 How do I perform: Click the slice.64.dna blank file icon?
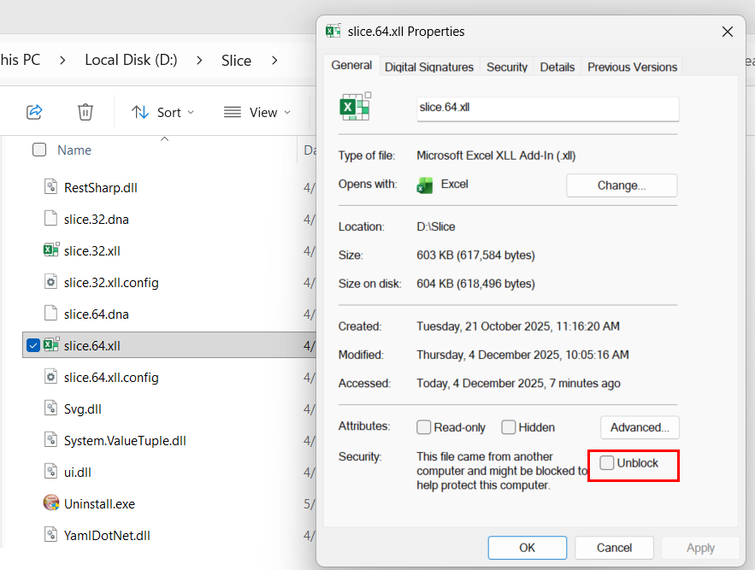[51, 314]
